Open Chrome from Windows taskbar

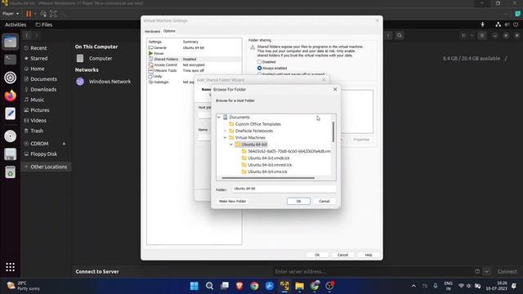point(254,286)
